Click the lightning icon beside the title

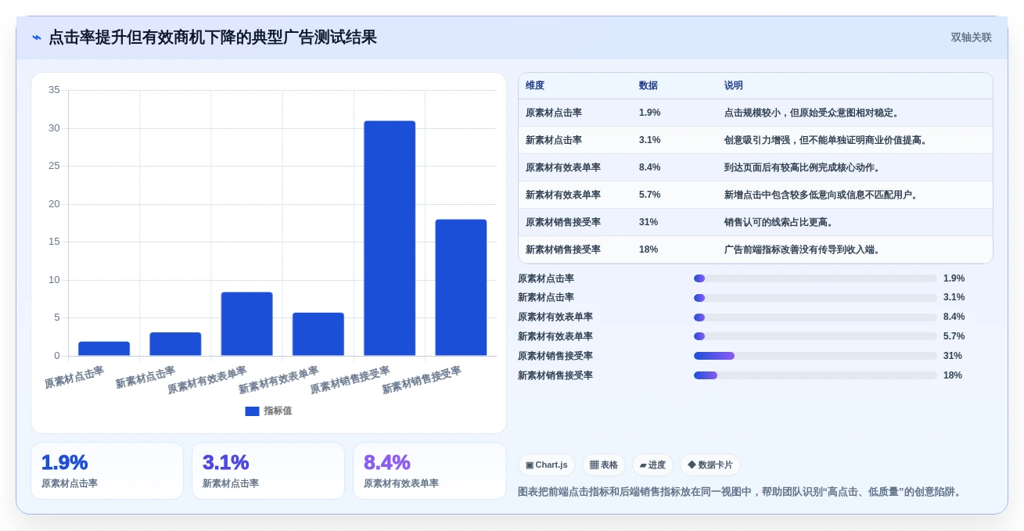point(37,38)
